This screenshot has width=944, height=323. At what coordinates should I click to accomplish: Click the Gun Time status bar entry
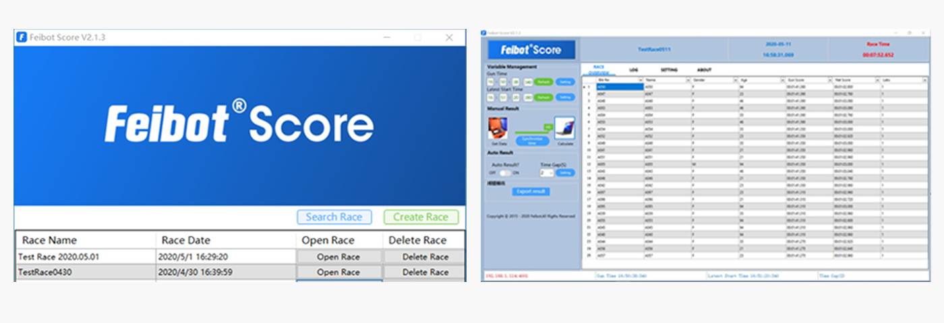(x=620, y=276)
